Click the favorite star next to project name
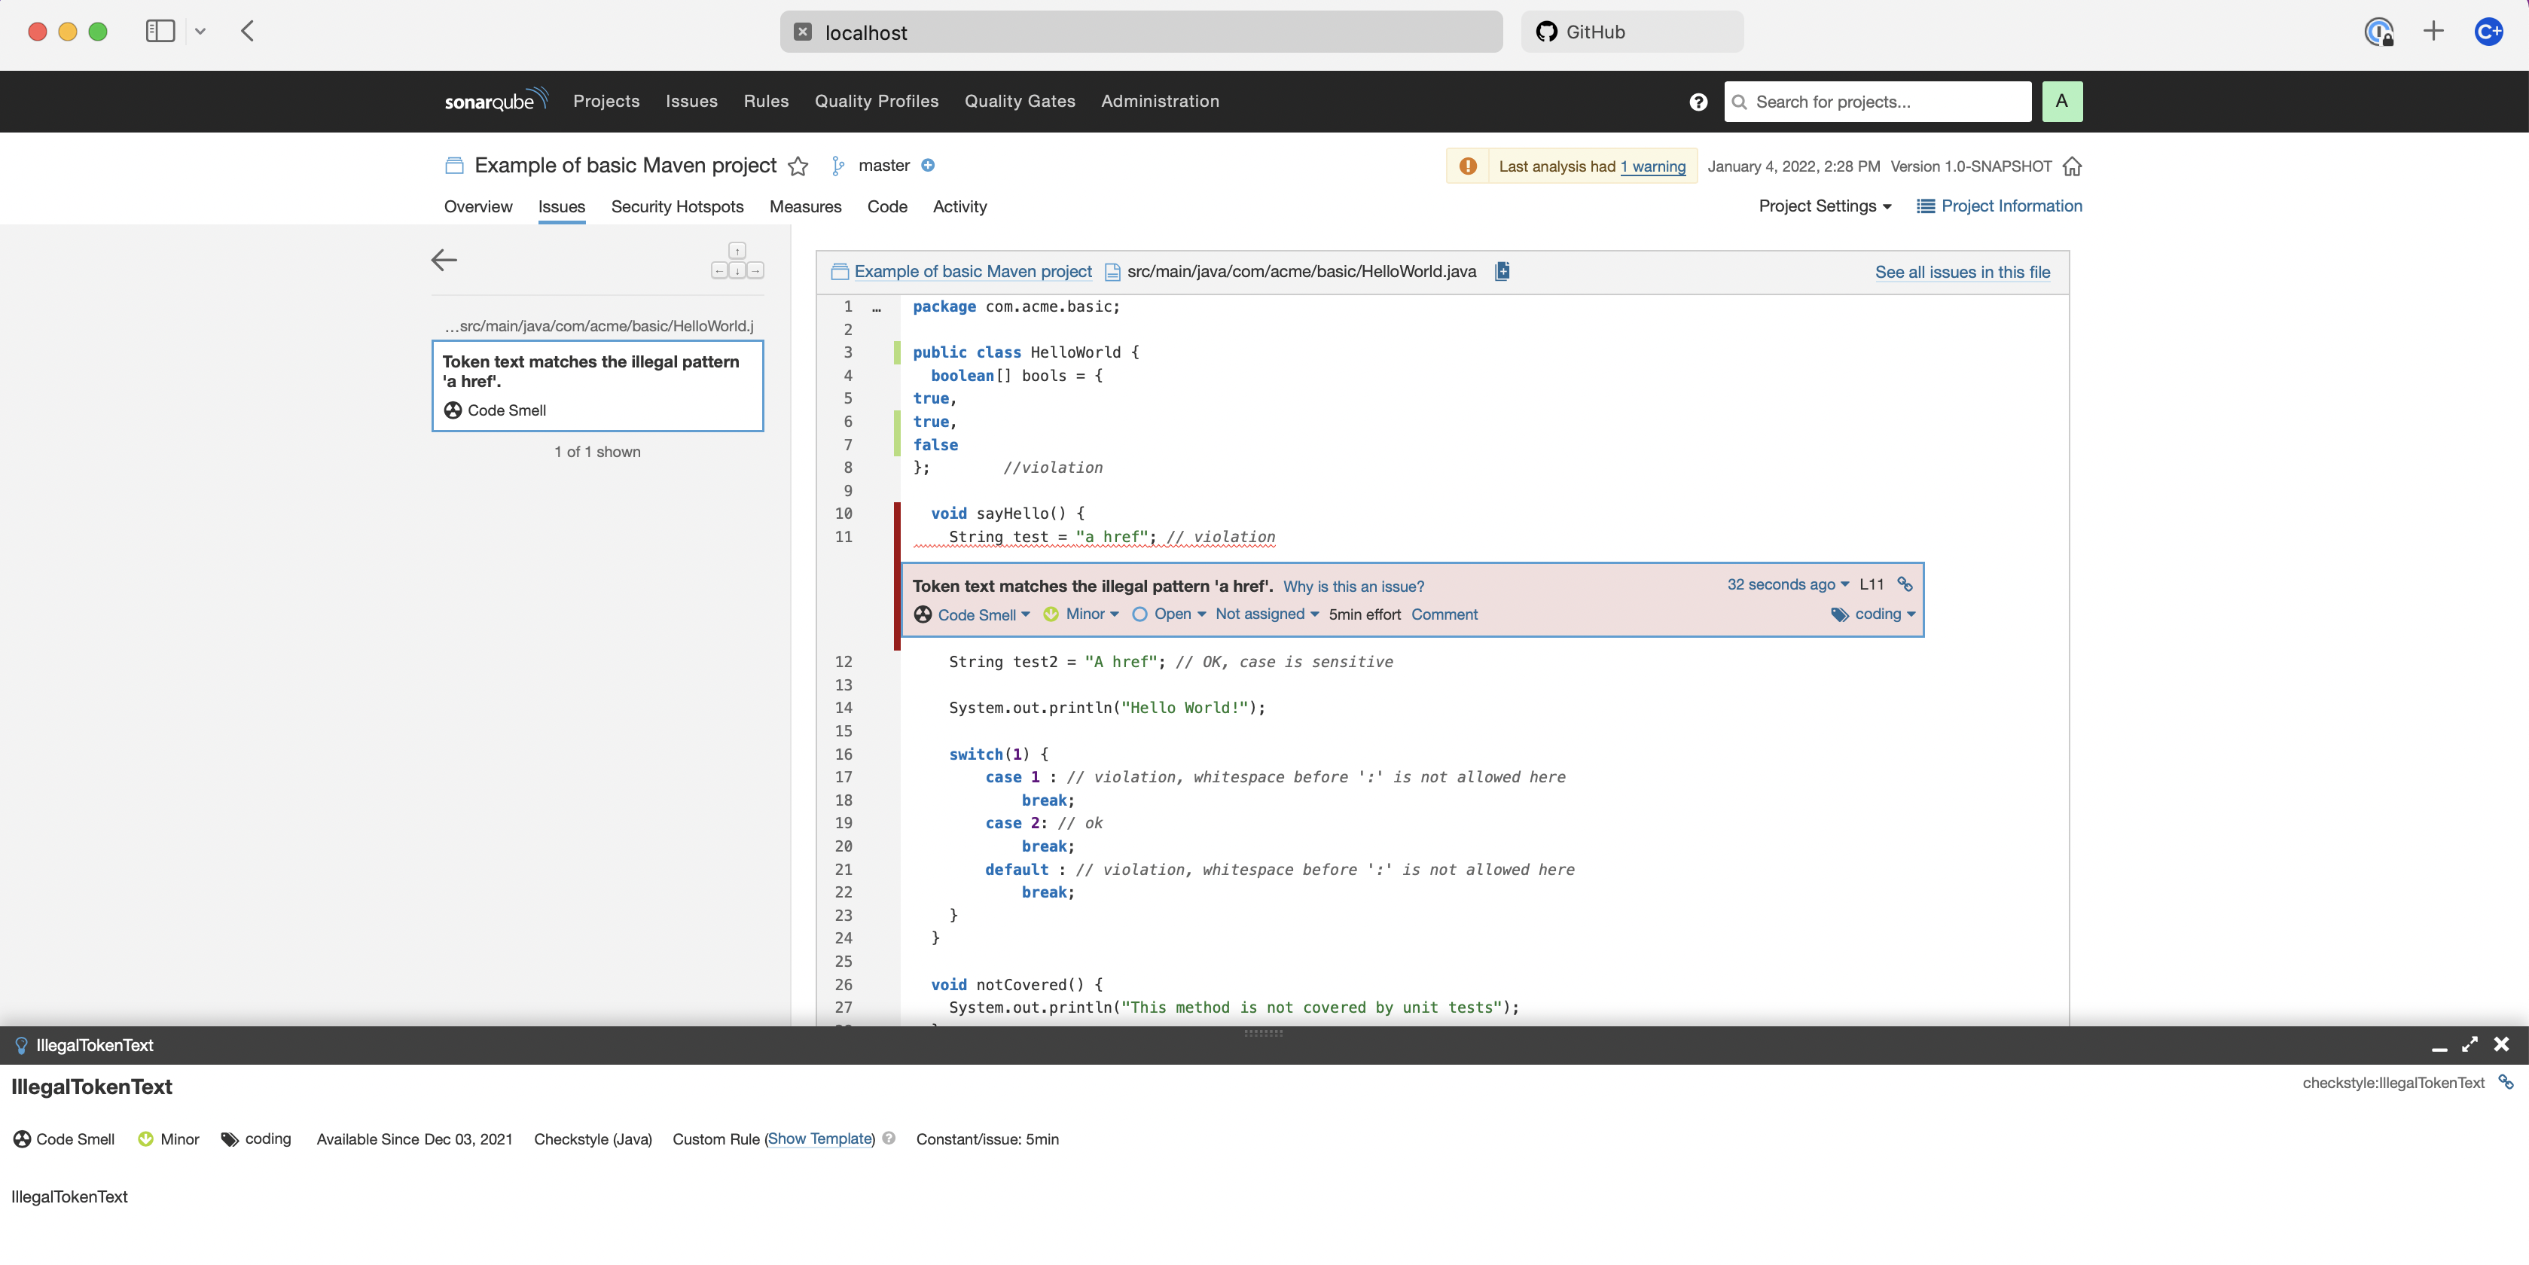2529x1265 pixels. pos(798,166)
